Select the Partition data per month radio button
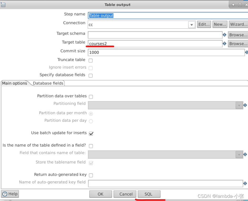Image resolution: width=248 pixels, height=201 pixels. pyautogui.click(x=91, y=114)
